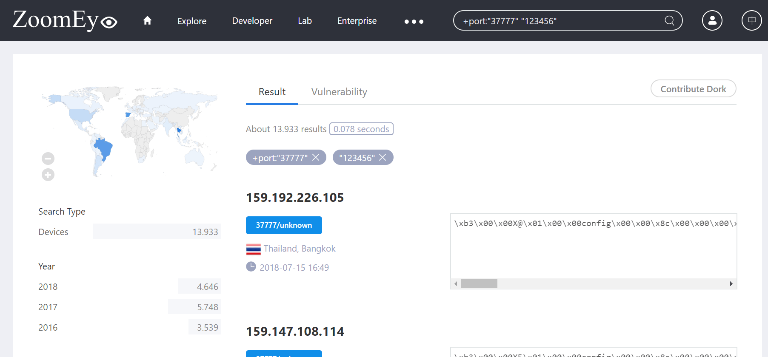Click the world map heatmap

click(129, 131)
